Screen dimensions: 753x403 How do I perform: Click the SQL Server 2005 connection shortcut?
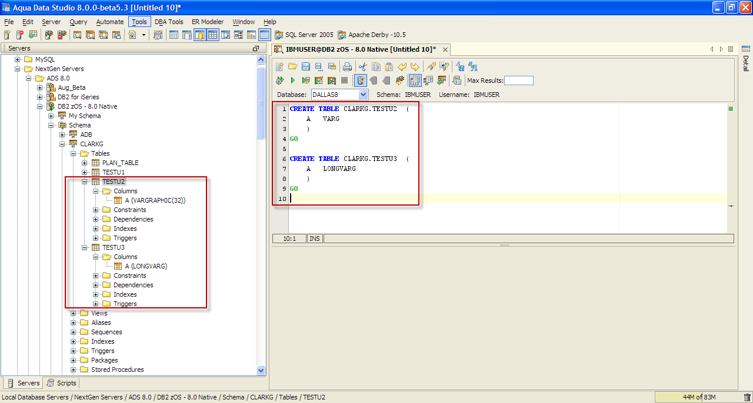tap(304, 35)
